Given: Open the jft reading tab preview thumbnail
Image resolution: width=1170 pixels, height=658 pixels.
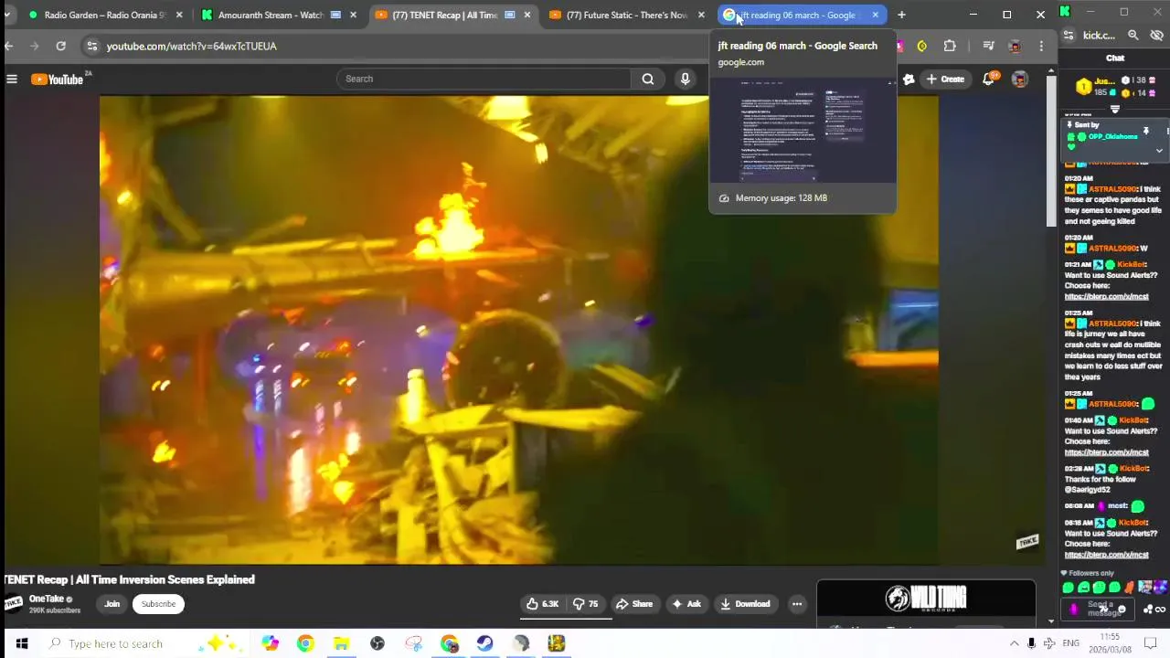Looking at the screenshot, I should coord(803,130).
